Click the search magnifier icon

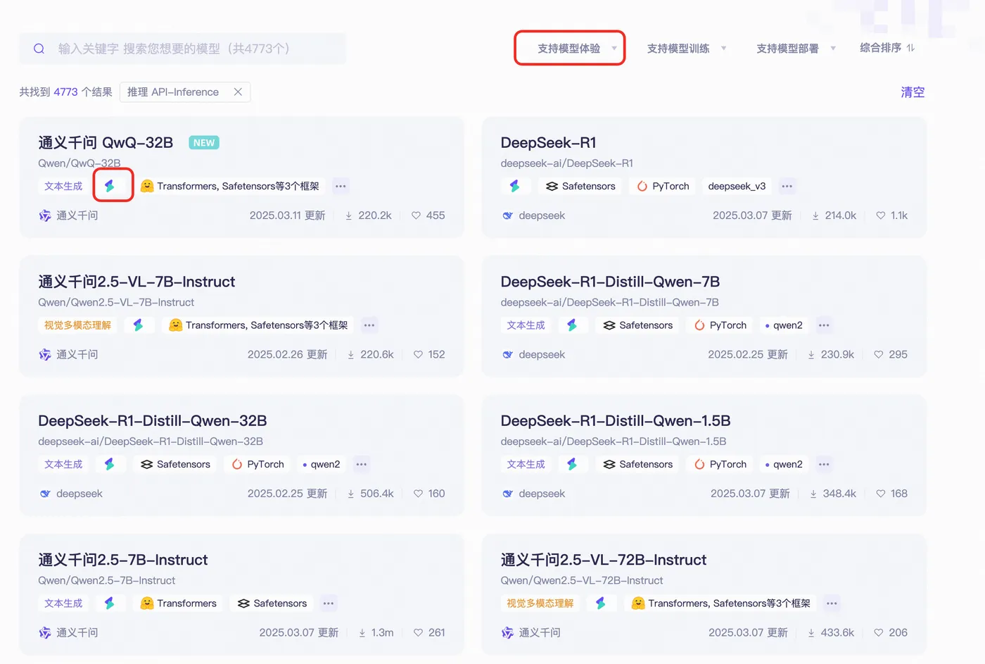39,49
